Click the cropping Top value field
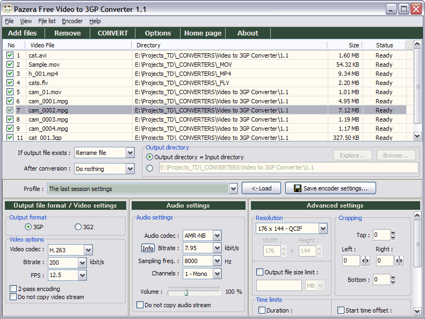The width and height of the screenshot is (425, 319). coord(381,235)
